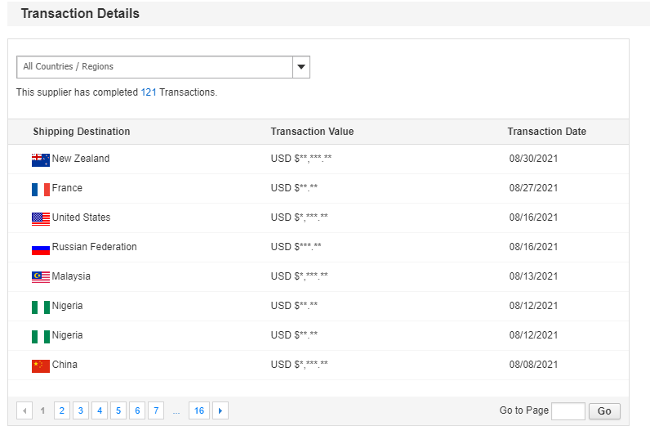
Task: Open the All Countries / Regions dropdown
Action: point(154,67)
